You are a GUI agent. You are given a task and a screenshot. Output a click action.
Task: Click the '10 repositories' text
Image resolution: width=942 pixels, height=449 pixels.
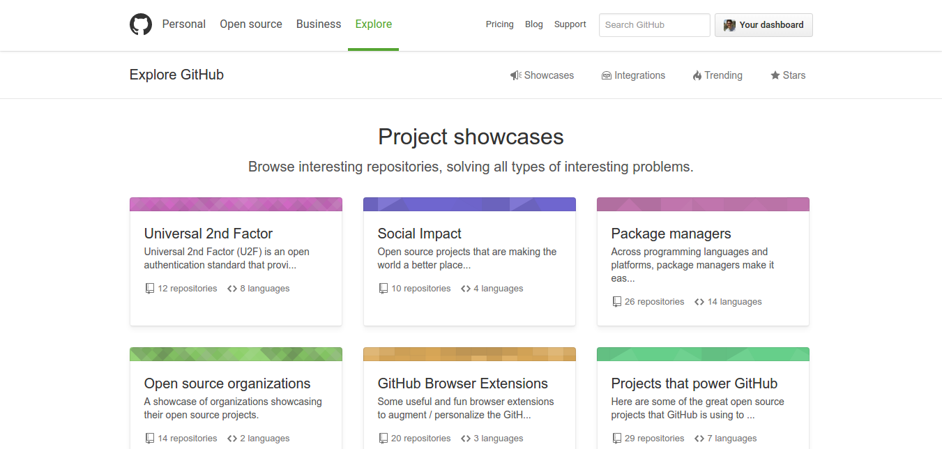421,289
